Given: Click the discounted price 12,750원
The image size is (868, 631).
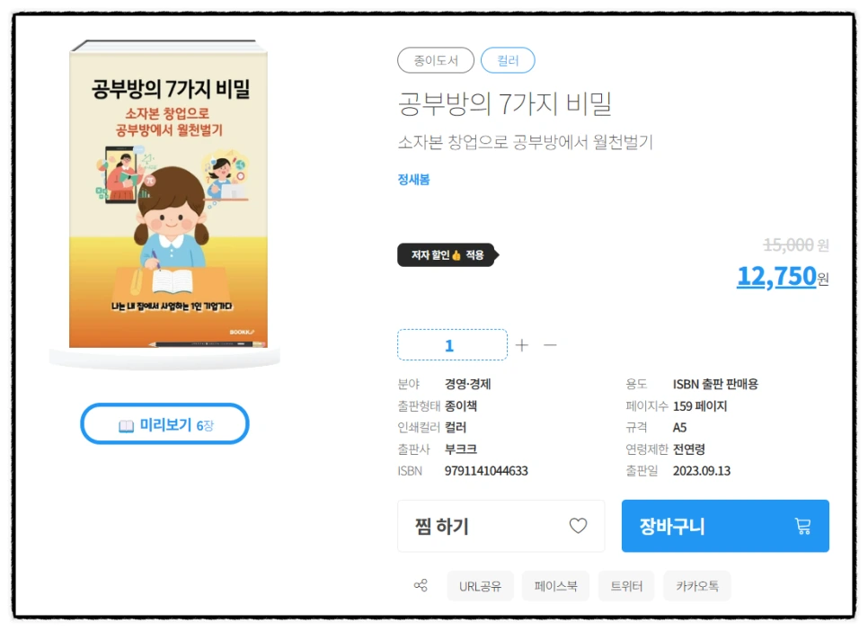Looking at the screenshot, I should click(x=783, y=276).
